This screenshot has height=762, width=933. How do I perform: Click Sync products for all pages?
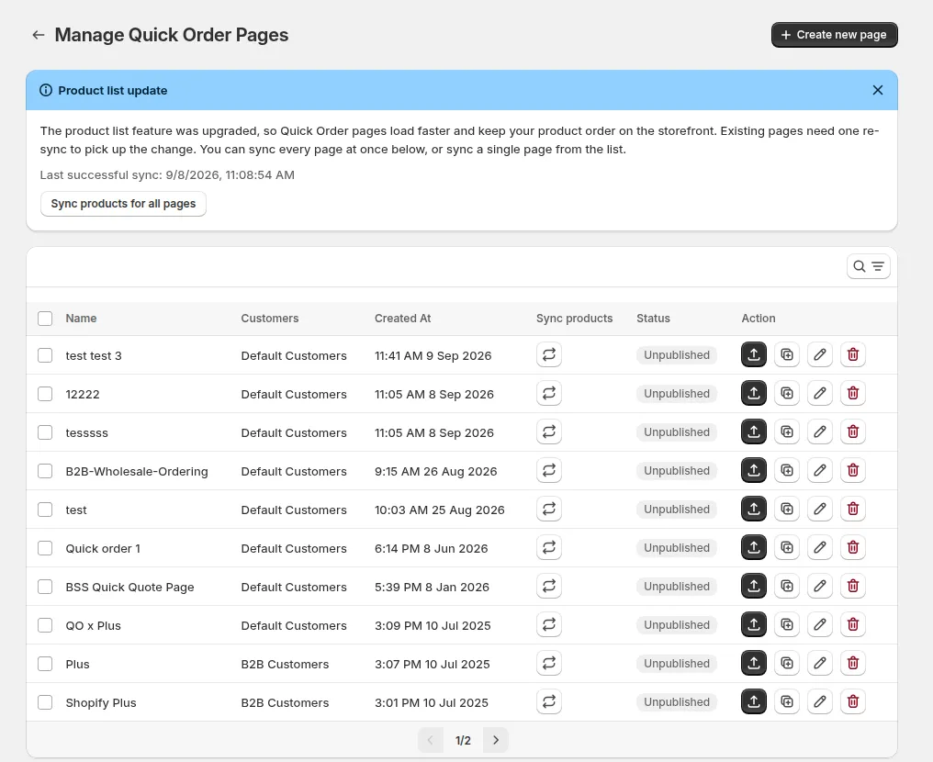click(123, 204)
